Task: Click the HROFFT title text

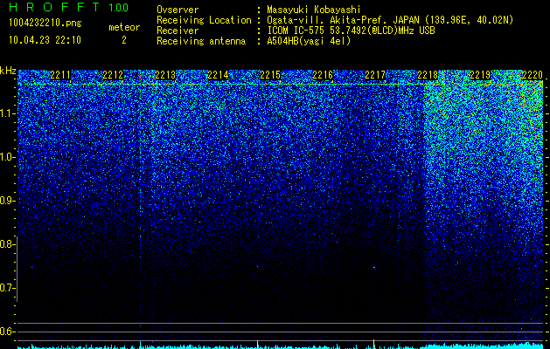Action: click(x=54, y=7)
